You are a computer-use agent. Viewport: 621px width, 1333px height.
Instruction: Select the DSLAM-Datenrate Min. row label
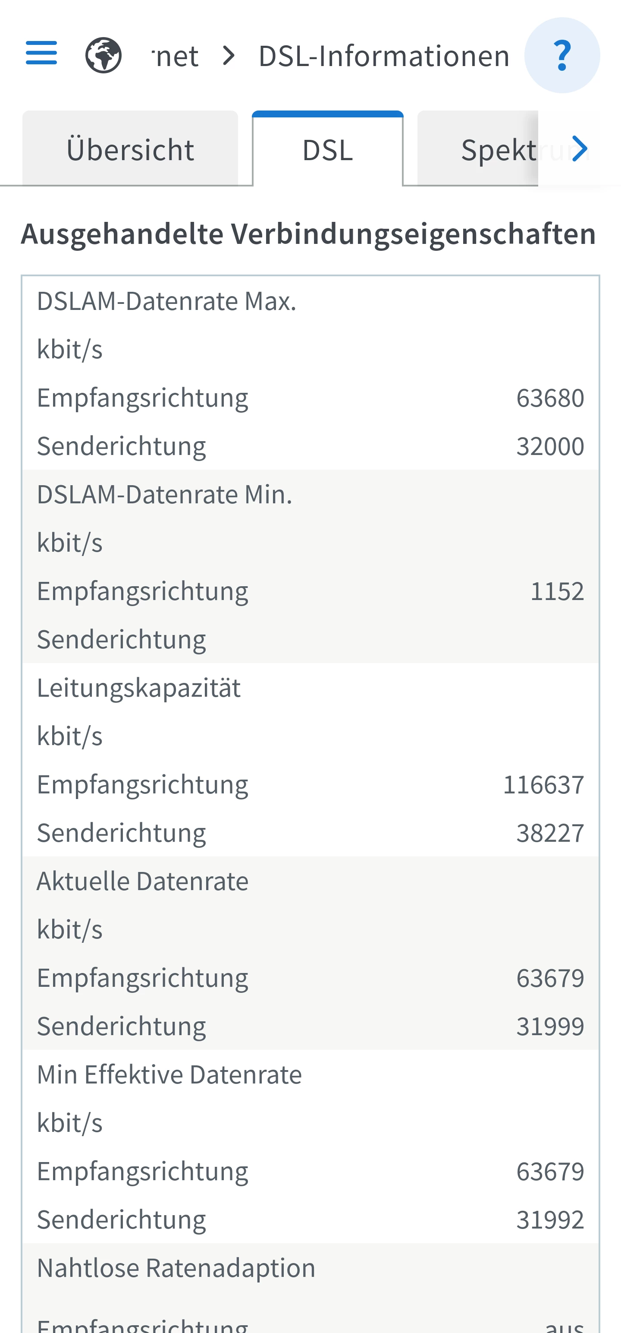point(164,495)
